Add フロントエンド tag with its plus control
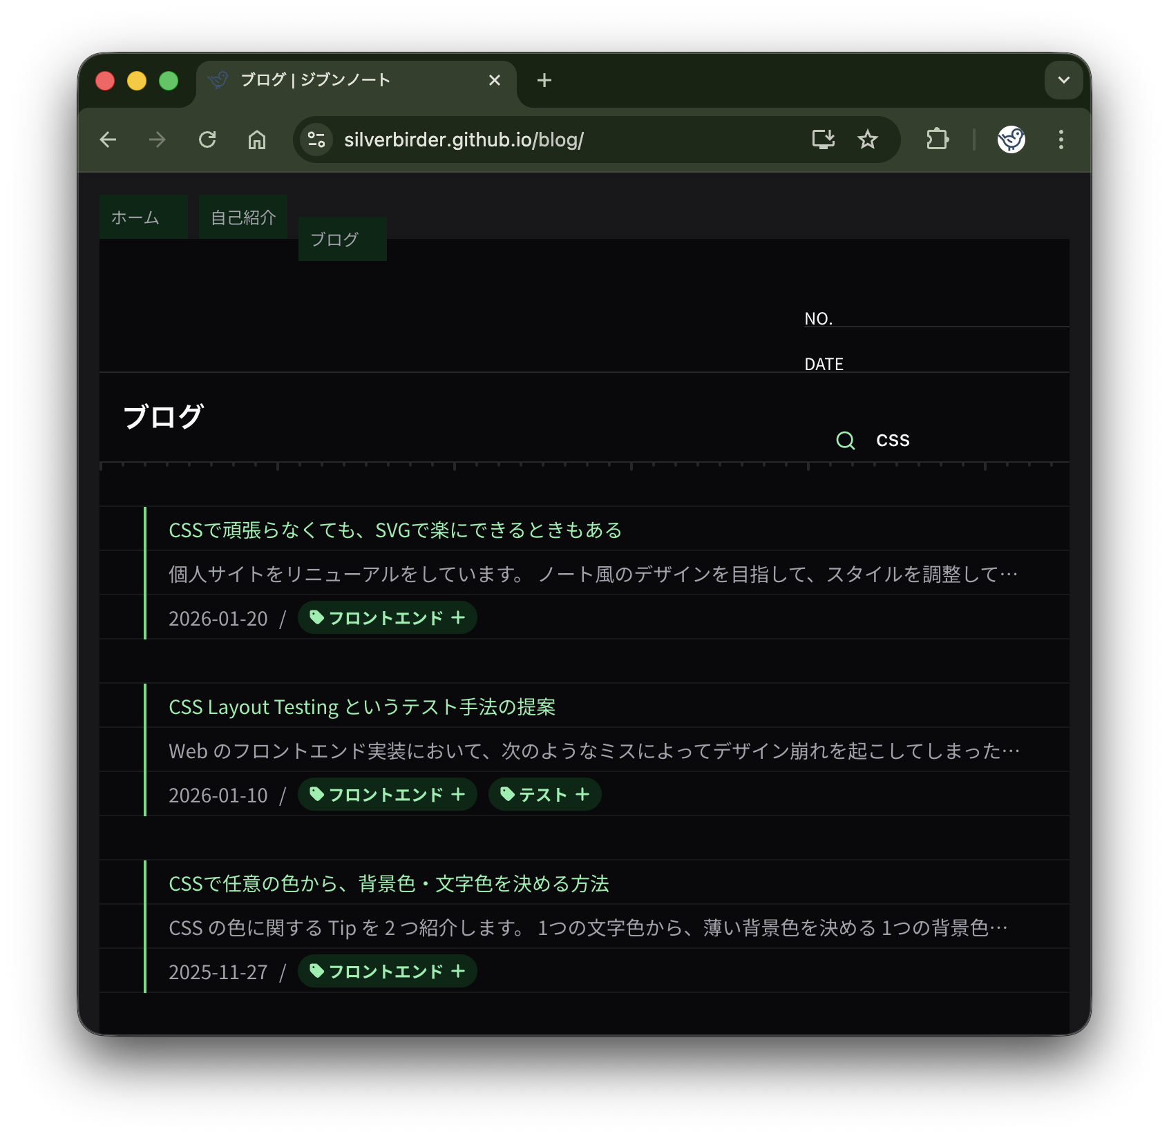This screenshot has height=1138, width=1169. (458, 618)
